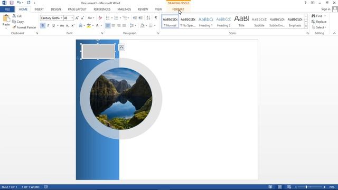
Task: Collapse the ribbon
Action: pos(334,33)
